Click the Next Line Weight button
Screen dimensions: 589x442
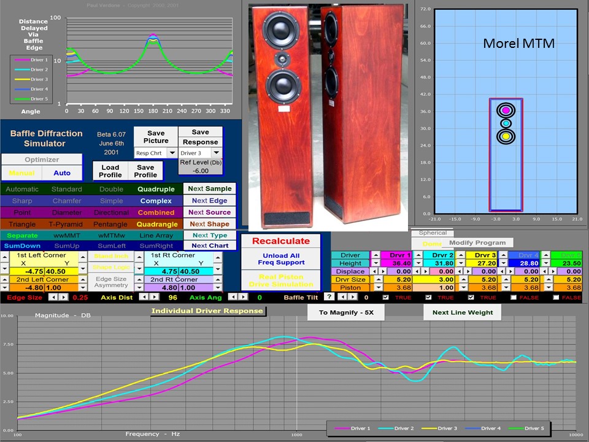(463, 312)
